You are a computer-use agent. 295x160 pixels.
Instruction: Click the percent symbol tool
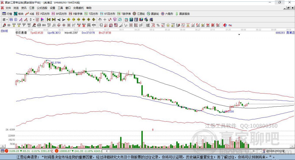(x=158, y=25)
